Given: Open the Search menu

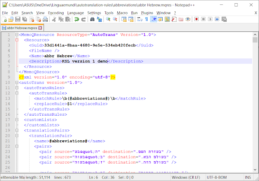Looking at the screenshot, I should 27,13.
